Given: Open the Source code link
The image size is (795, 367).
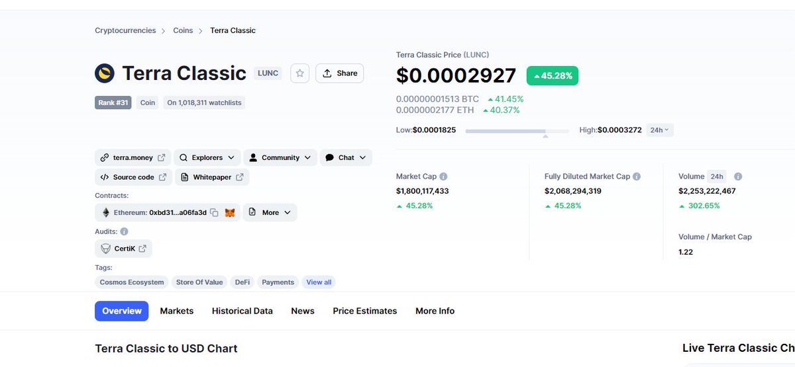Looking at the screenshot, I should click(x=133, y=177).
